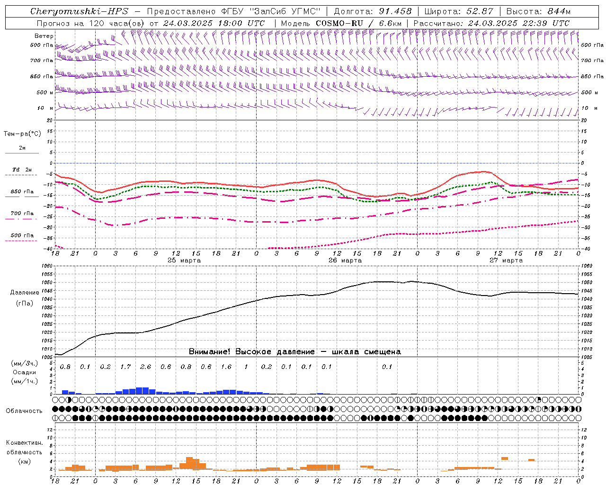This screenshot has width=606, height=485.
Task: Click the 27 марта date label
Action: point(506,260)
